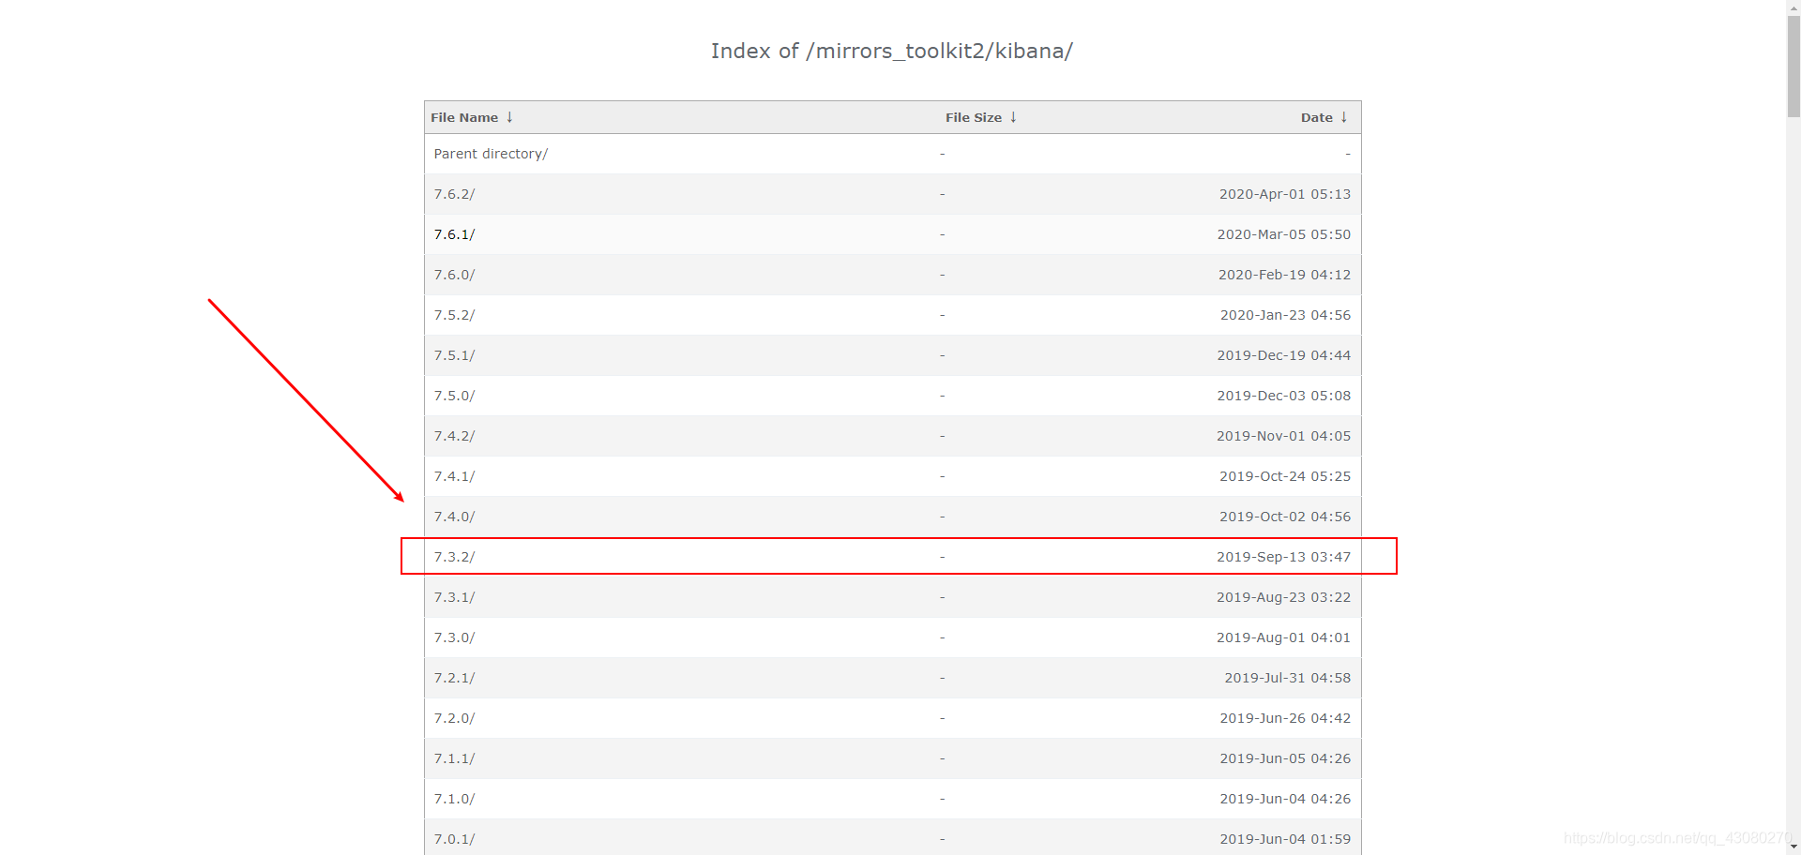Viewport: 1801px width, 855px height.
Task: Open the 7.3.1/ folder
Action: click(x=454, y=597)
